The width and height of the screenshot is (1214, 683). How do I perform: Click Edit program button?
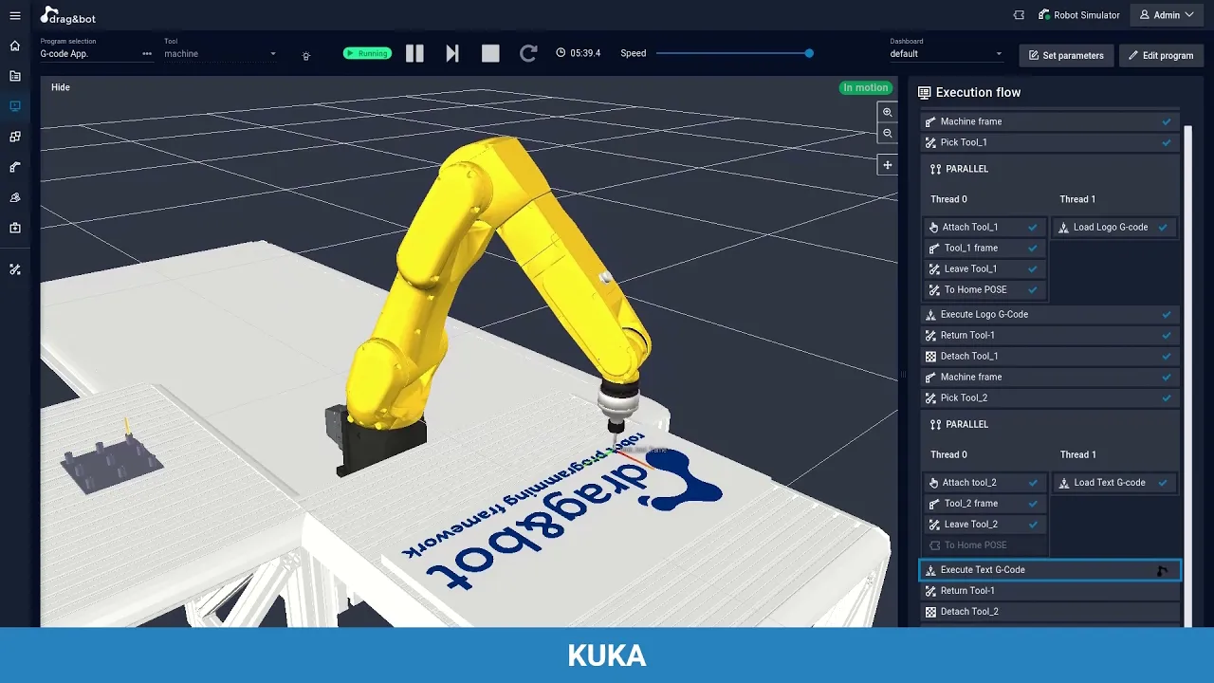pyautogui.click(x=1161, y=55)
